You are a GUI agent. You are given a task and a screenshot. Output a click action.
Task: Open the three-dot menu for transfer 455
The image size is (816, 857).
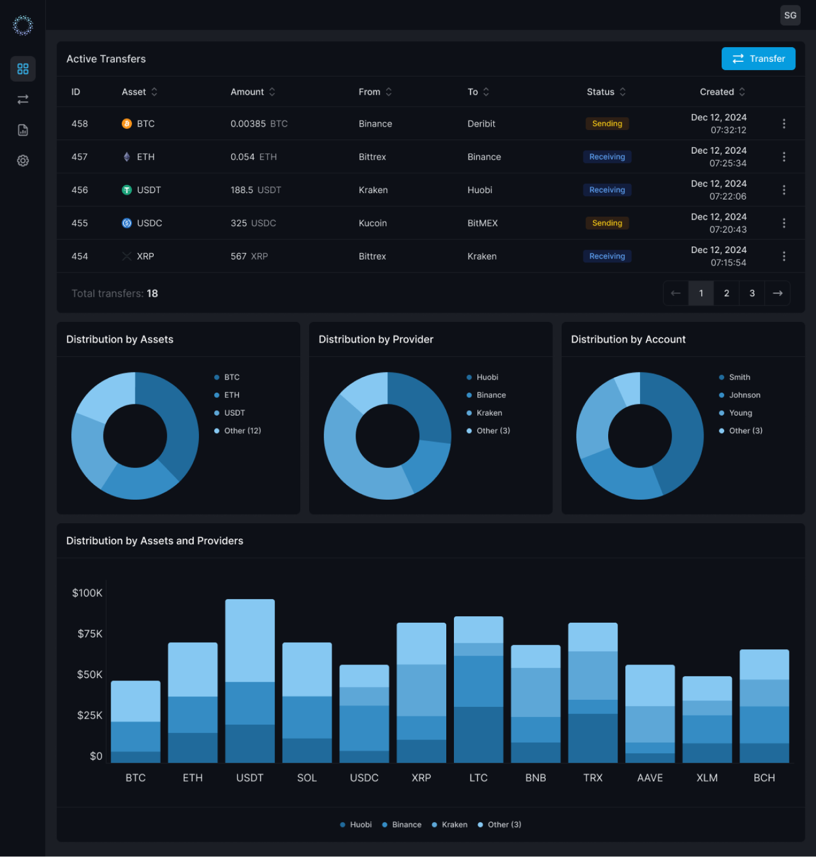coord(784,223)
